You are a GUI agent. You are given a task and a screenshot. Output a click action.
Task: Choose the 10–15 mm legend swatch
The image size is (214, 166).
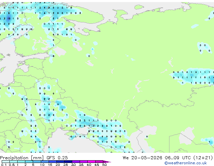click(x=45, y=162)
